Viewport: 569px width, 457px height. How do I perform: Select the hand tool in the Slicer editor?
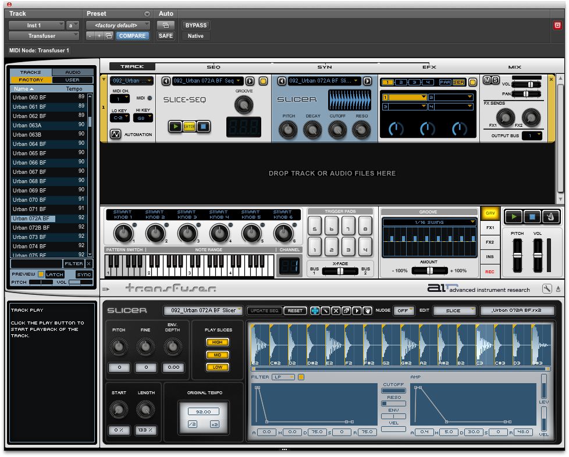click(x=368, y=311)
